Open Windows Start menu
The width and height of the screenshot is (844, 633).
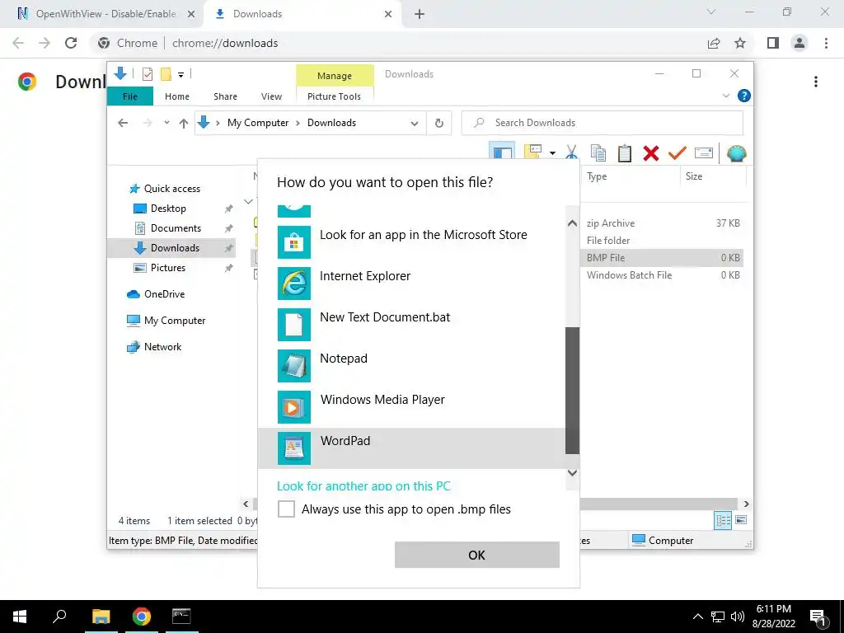coord(20,617)
